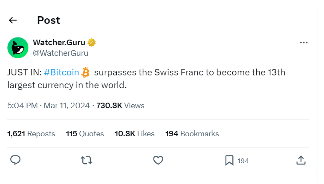The width and height of the screenshot is (324, 184).
Task: View the 1,621 Reposts list
Action: coord(31,134)
